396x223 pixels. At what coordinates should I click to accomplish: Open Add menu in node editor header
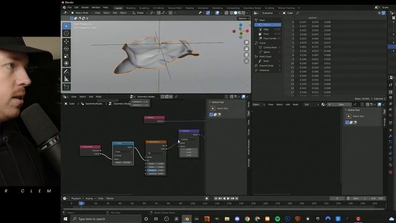coord(91,97)
